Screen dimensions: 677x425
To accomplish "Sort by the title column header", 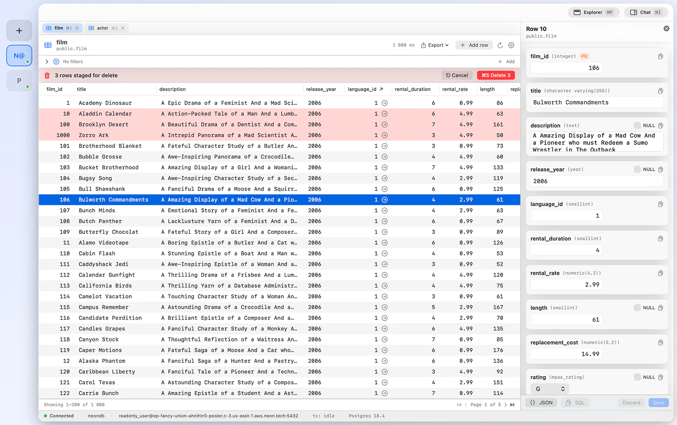I will coord(81,89).
